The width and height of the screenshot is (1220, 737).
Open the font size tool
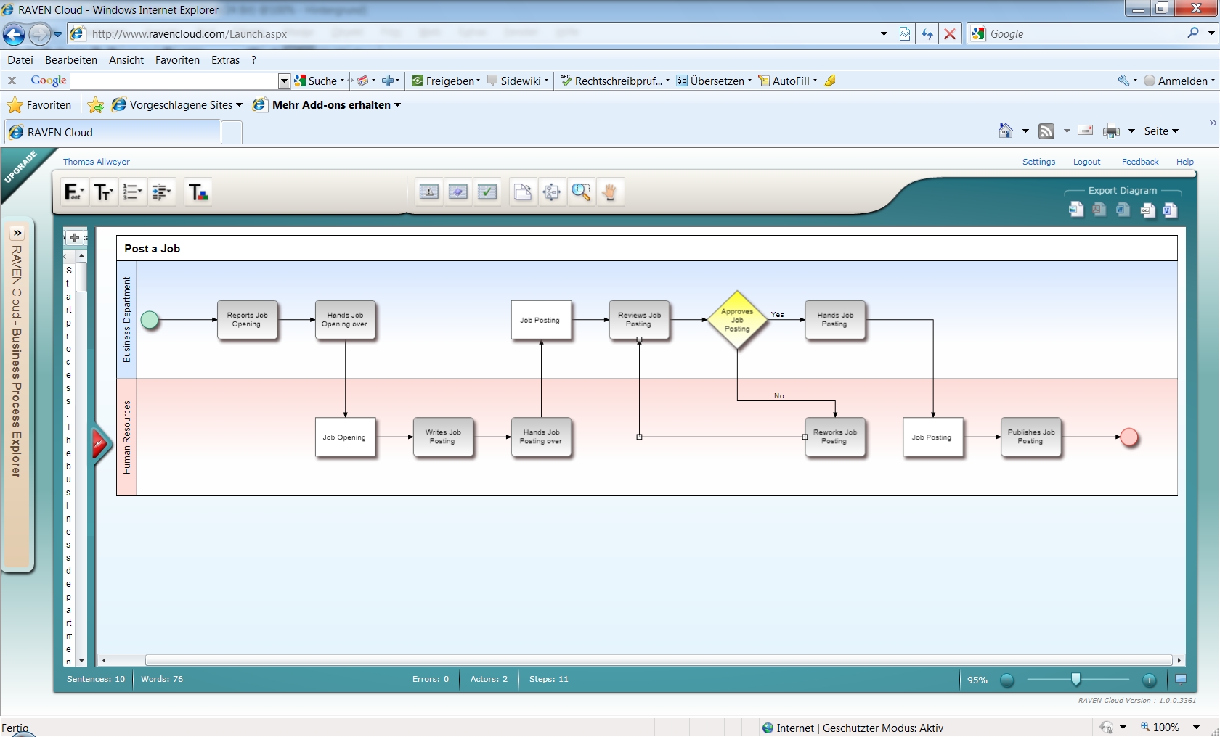point(103,192)
